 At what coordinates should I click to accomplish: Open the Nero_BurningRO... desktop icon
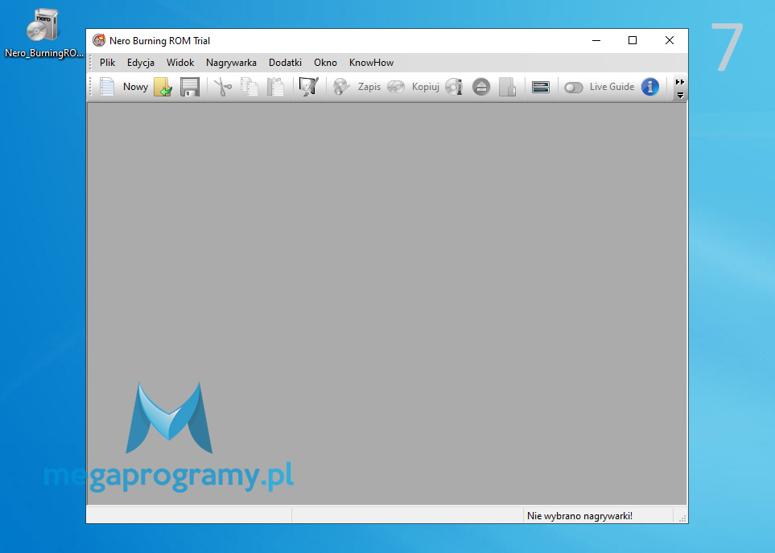(43, 34)
